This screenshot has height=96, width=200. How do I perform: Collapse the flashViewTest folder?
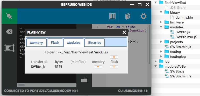[x=155, y=3]
